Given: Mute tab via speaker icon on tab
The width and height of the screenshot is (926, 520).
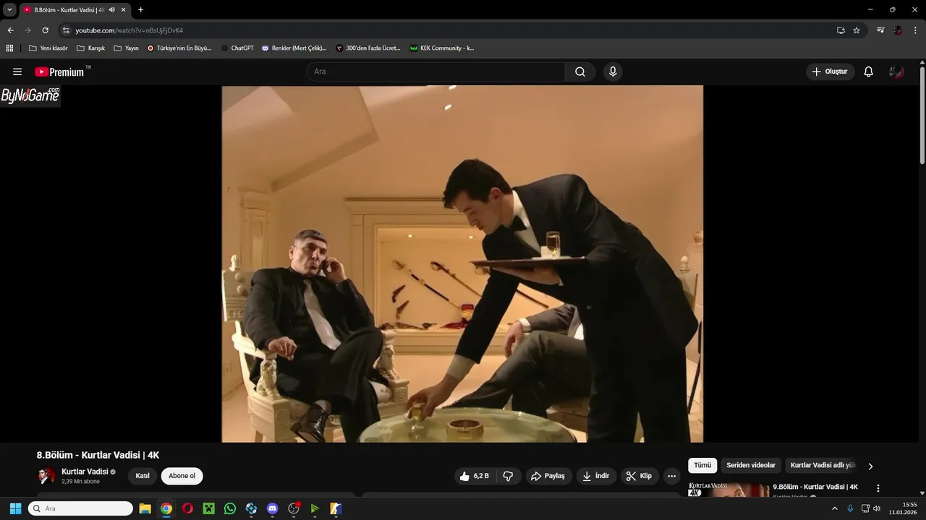Looking at the screenshot, I should tap(112, 9).
